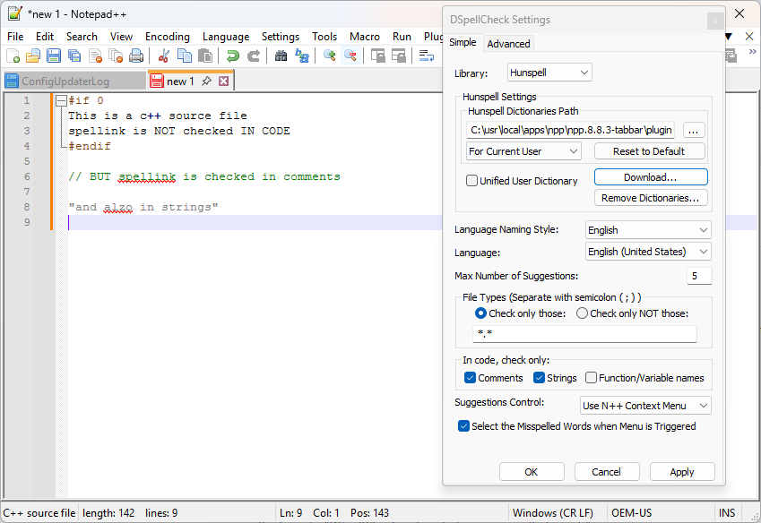The width and height of the screenshot is (761, 523).
Task: Click the synchronize vertical scrolling icon
Action: [377, 56]
